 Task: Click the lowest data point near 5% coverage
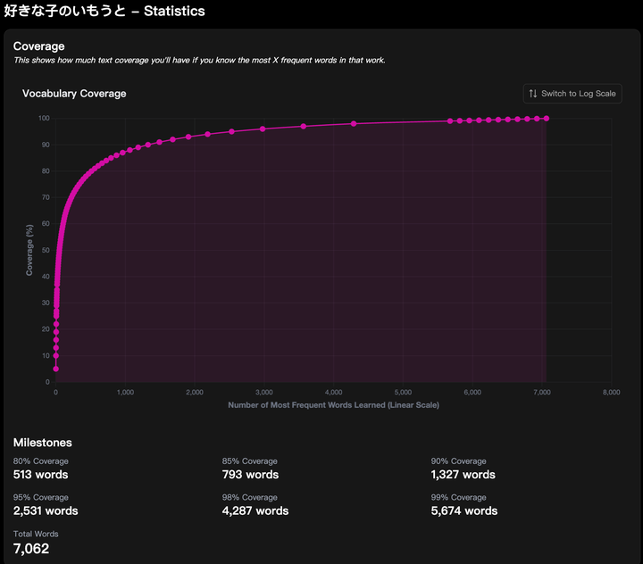pyautogui.click(x=55, y=369)
